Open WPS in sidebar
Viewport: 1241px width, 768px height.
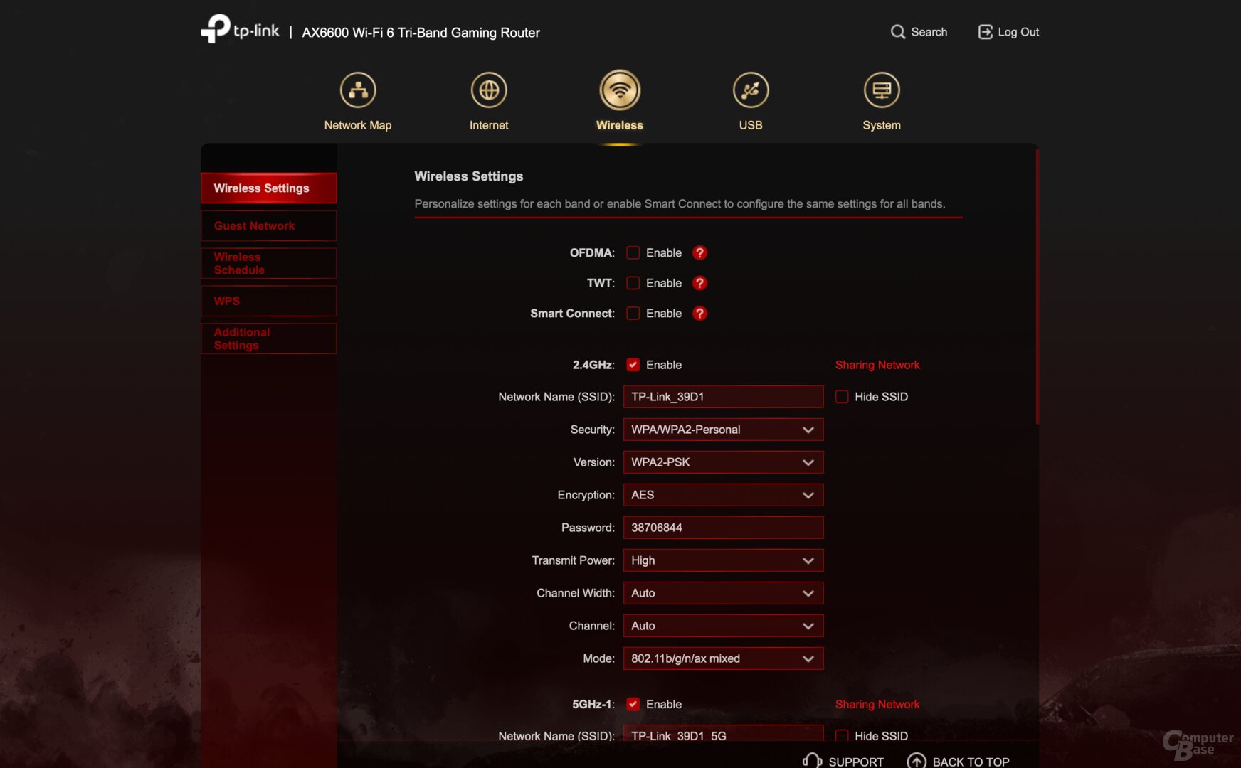click(x=268, y=302)
